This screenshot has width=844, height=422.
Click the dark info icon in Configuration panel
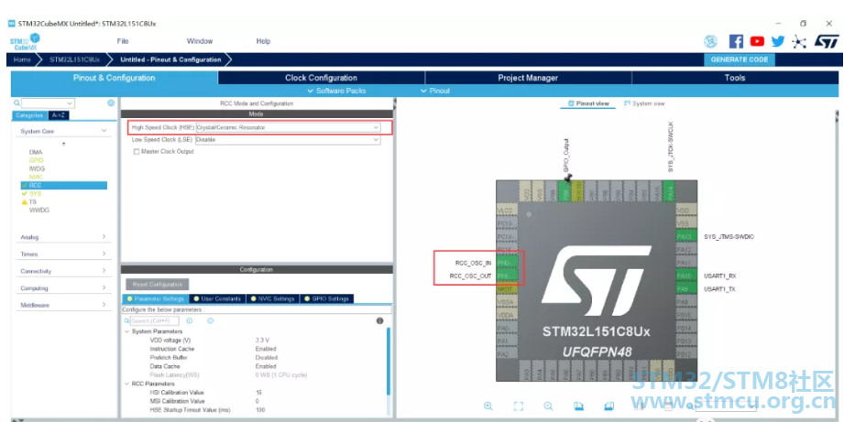(x=379, y=321)
